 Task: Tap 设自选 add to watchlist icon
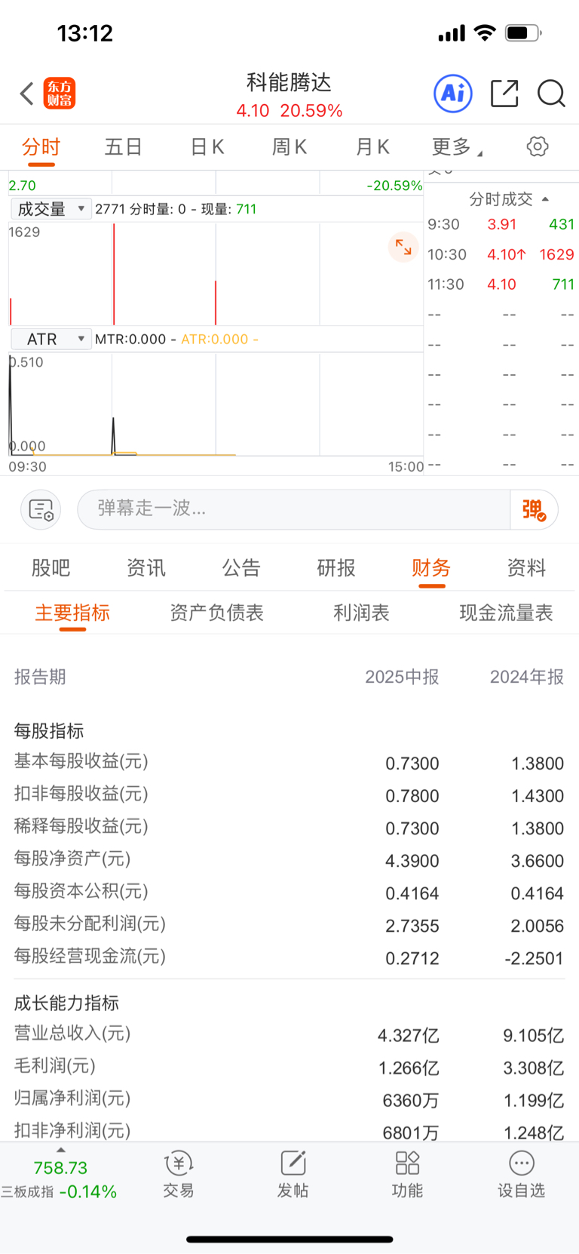[521, 1175]
